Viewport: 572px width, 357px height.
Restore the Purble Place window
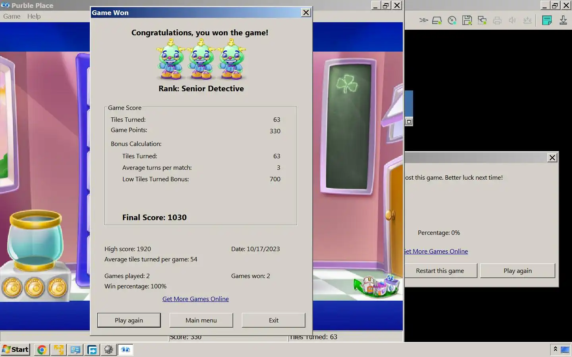[386, 5]
